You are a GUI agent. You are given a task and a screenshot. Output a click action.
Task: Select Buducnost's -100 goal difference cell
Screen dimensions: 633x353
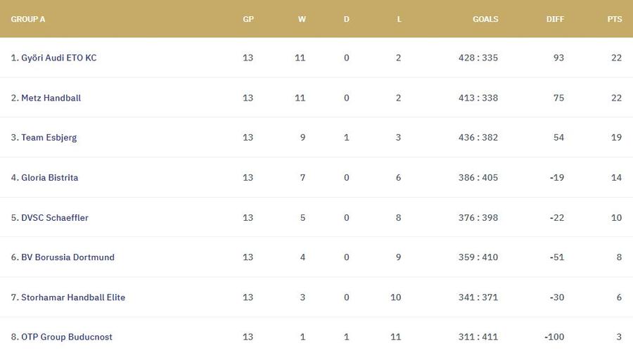click(x=554, y=337)
